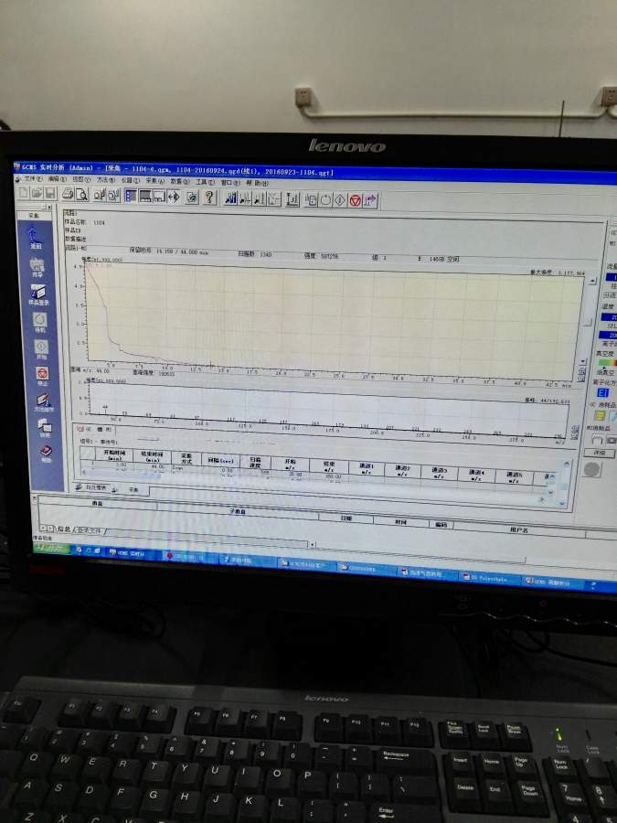617x823 pixels.
Task: Click the blue bar chart toolbar icon
Action: pyautogui.click(x=231, y=198)
